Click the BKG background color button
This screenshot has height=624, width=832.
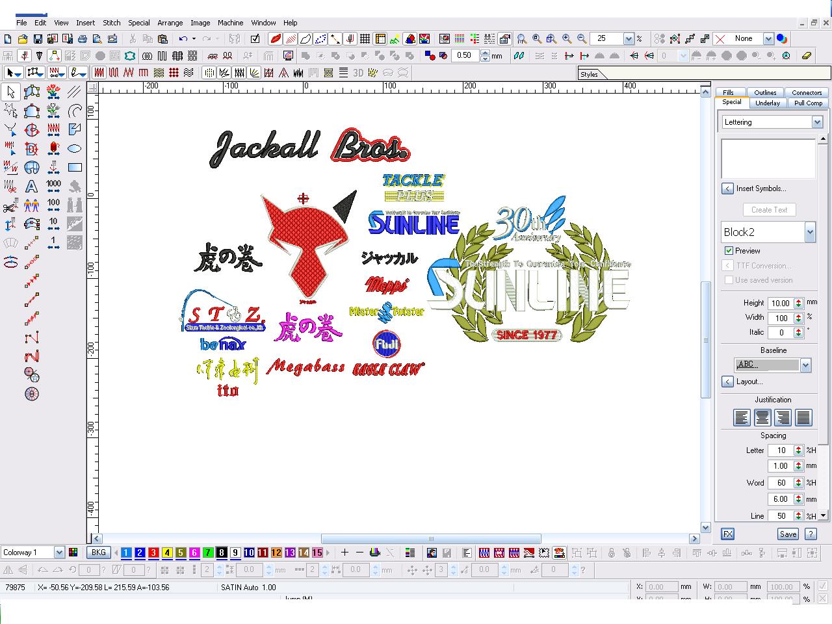(99, 552)
